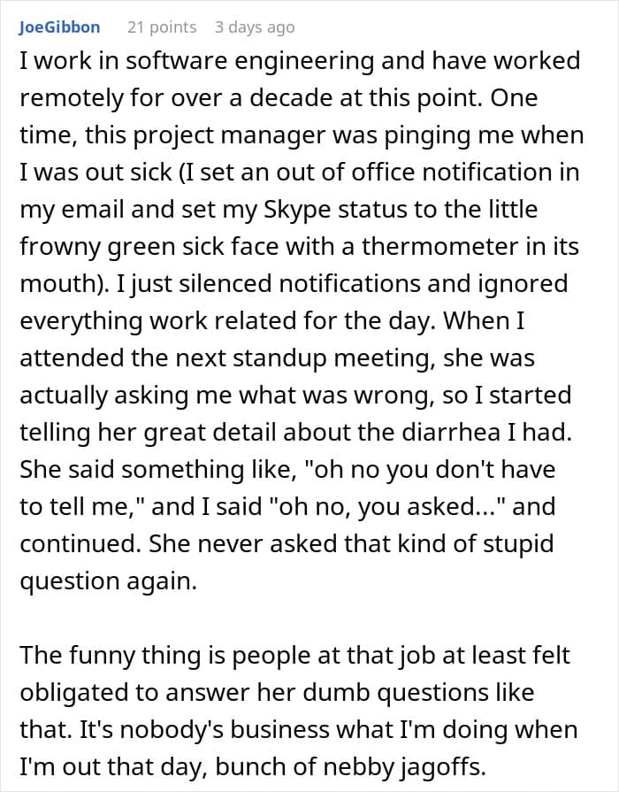
Task: Click the line starting "I work in software engineering"
Action: click(300, 60)
